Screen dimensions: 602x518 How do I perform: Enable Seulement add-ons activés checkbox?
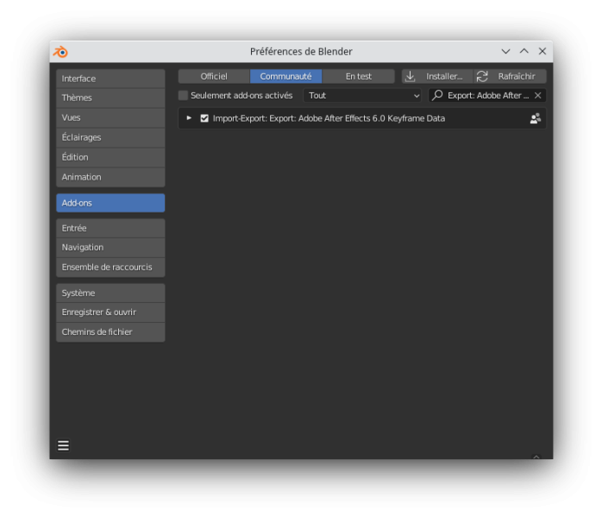pyautogui.click(x=183, y=95)
